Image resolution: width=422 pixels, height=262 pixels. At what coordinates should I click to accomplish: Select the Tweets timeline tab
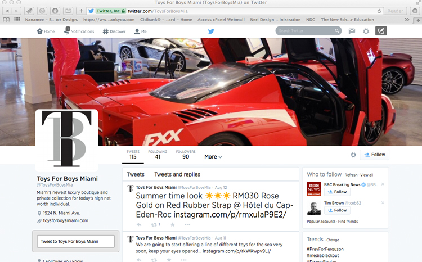coord(136,174)
